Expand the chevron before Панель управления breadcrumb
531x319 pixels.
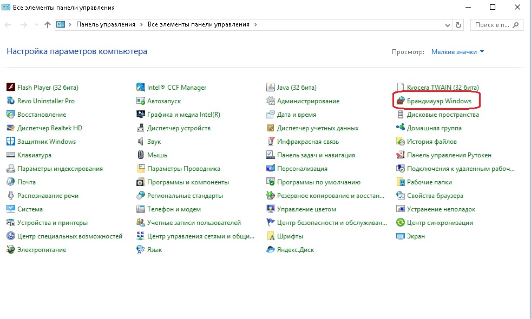[70, 24]
